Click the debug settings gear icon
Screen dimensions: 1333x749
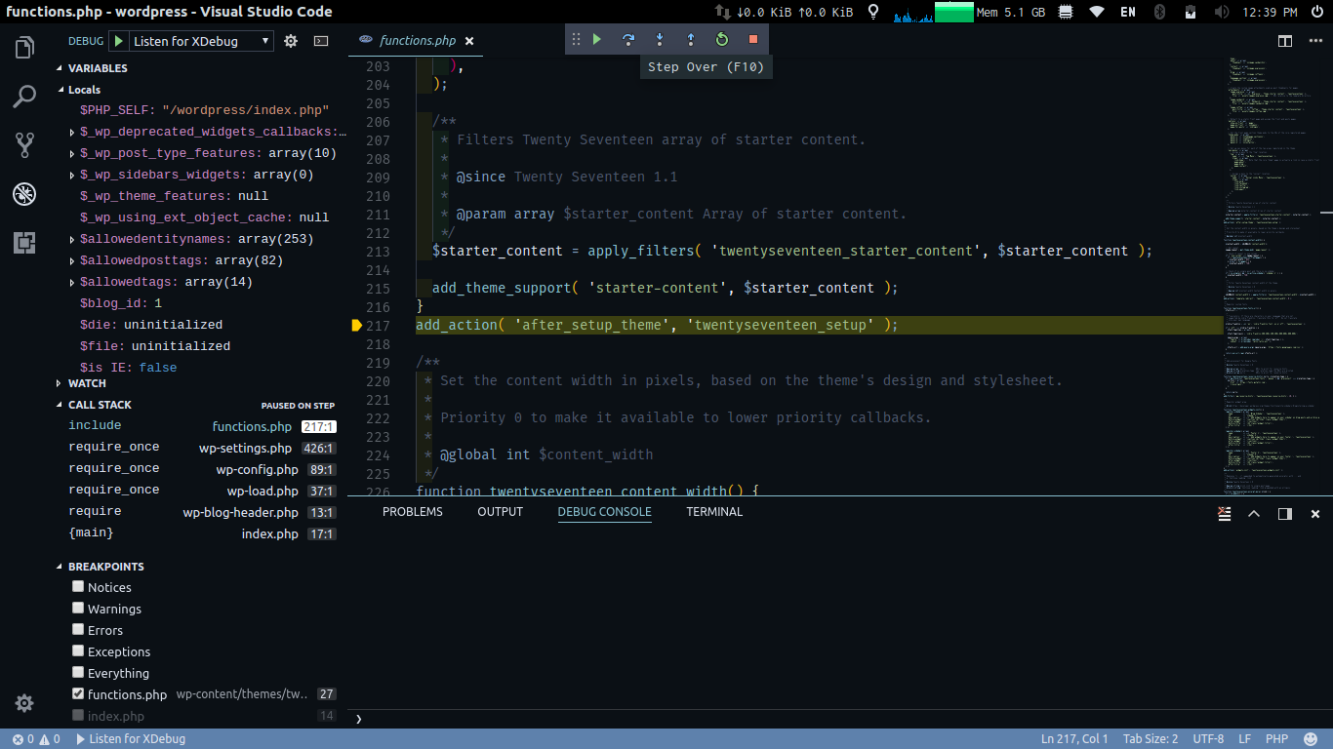pyautogui.click(x=290, y=41)
